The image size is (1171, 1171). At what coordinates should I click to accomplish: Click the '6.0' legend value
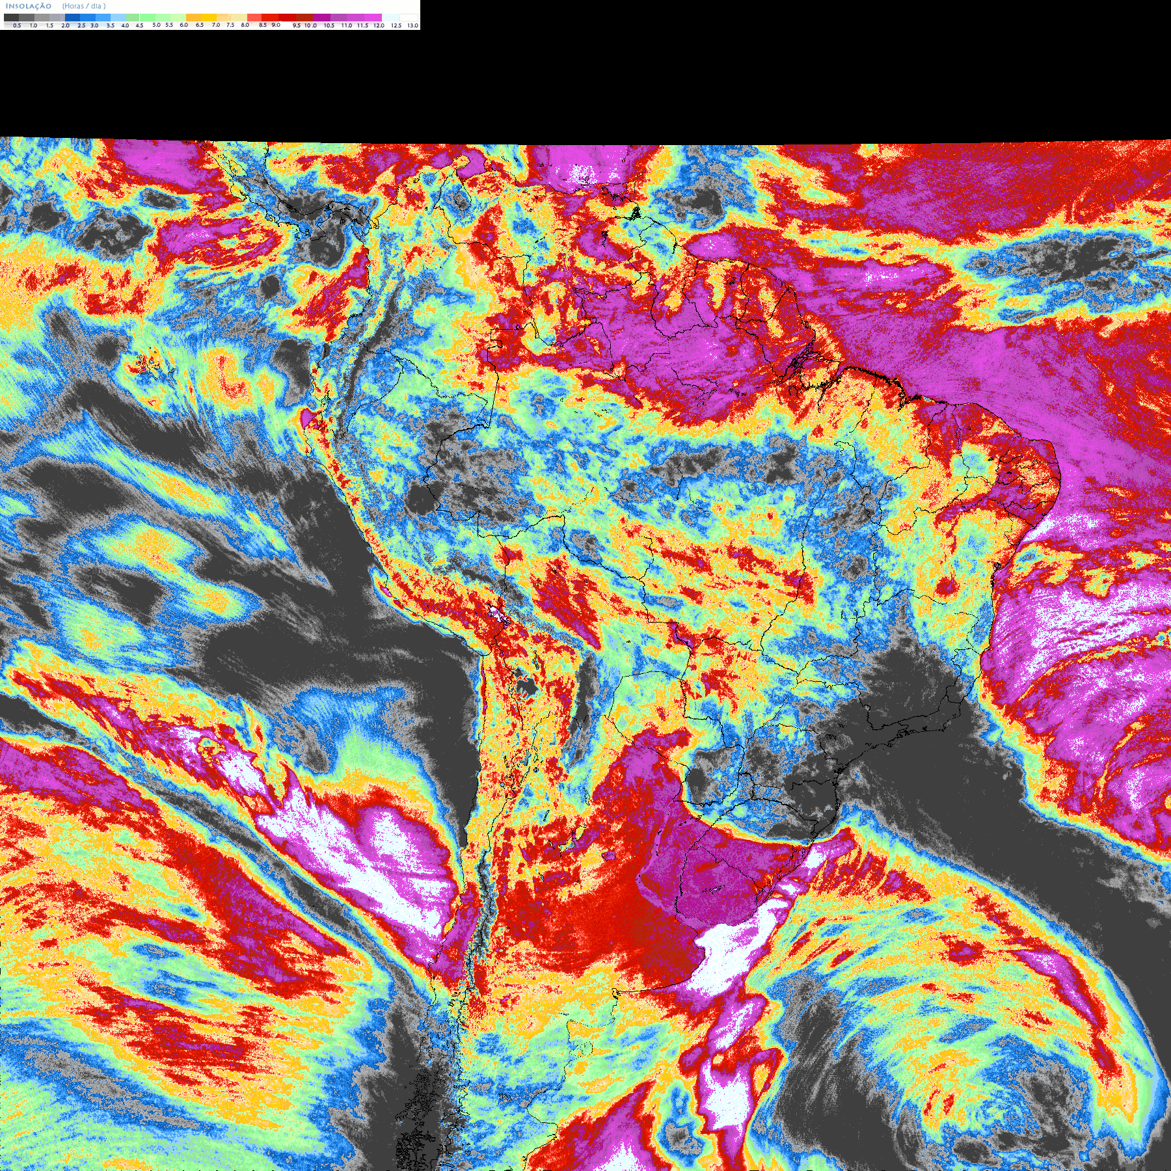click(x=183, y=25)
